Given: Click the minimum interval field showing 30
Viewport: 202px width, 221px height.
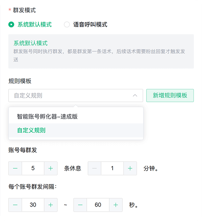Looking at the screenshot, I should (x=33, y=205).
